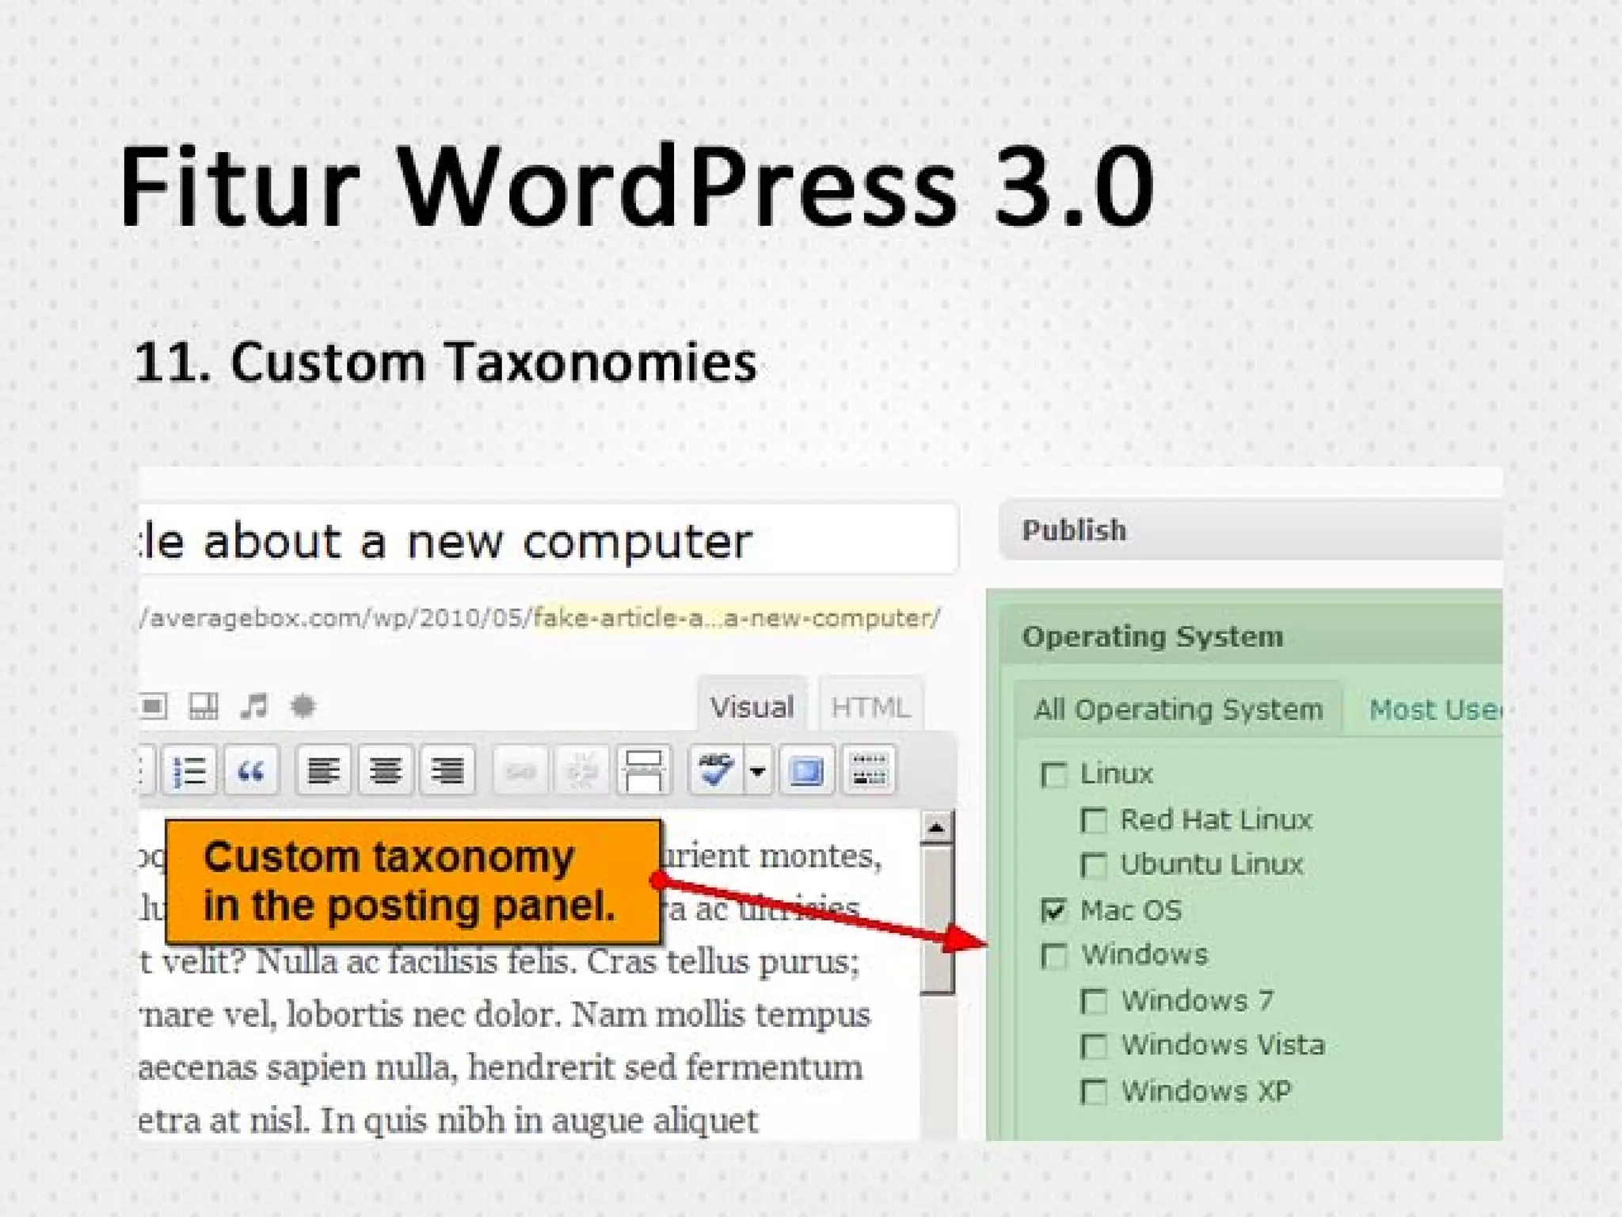
Task: Click text 'hendrerit sed fermentum' in editor
Action: point(665,1067)
